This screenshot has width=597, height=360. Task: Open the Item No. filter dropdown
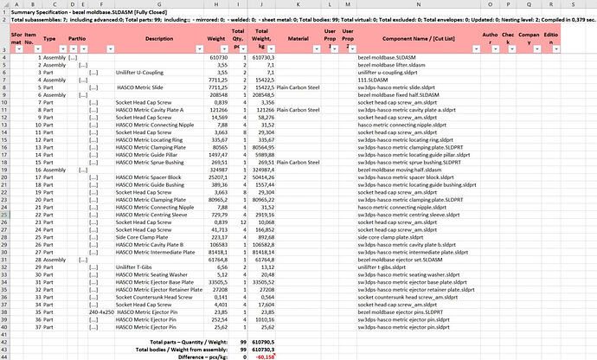(38, 49)
